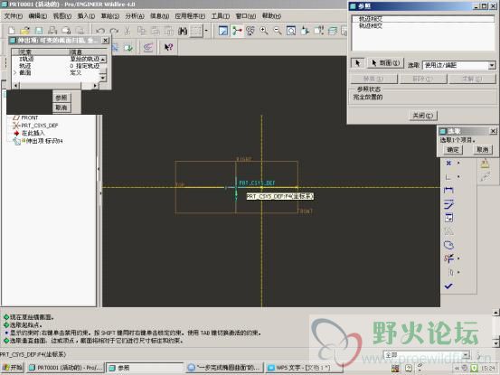Click horizontal scrollbar of element list
Screen dimensions: 500x375
tap(55, 85)
